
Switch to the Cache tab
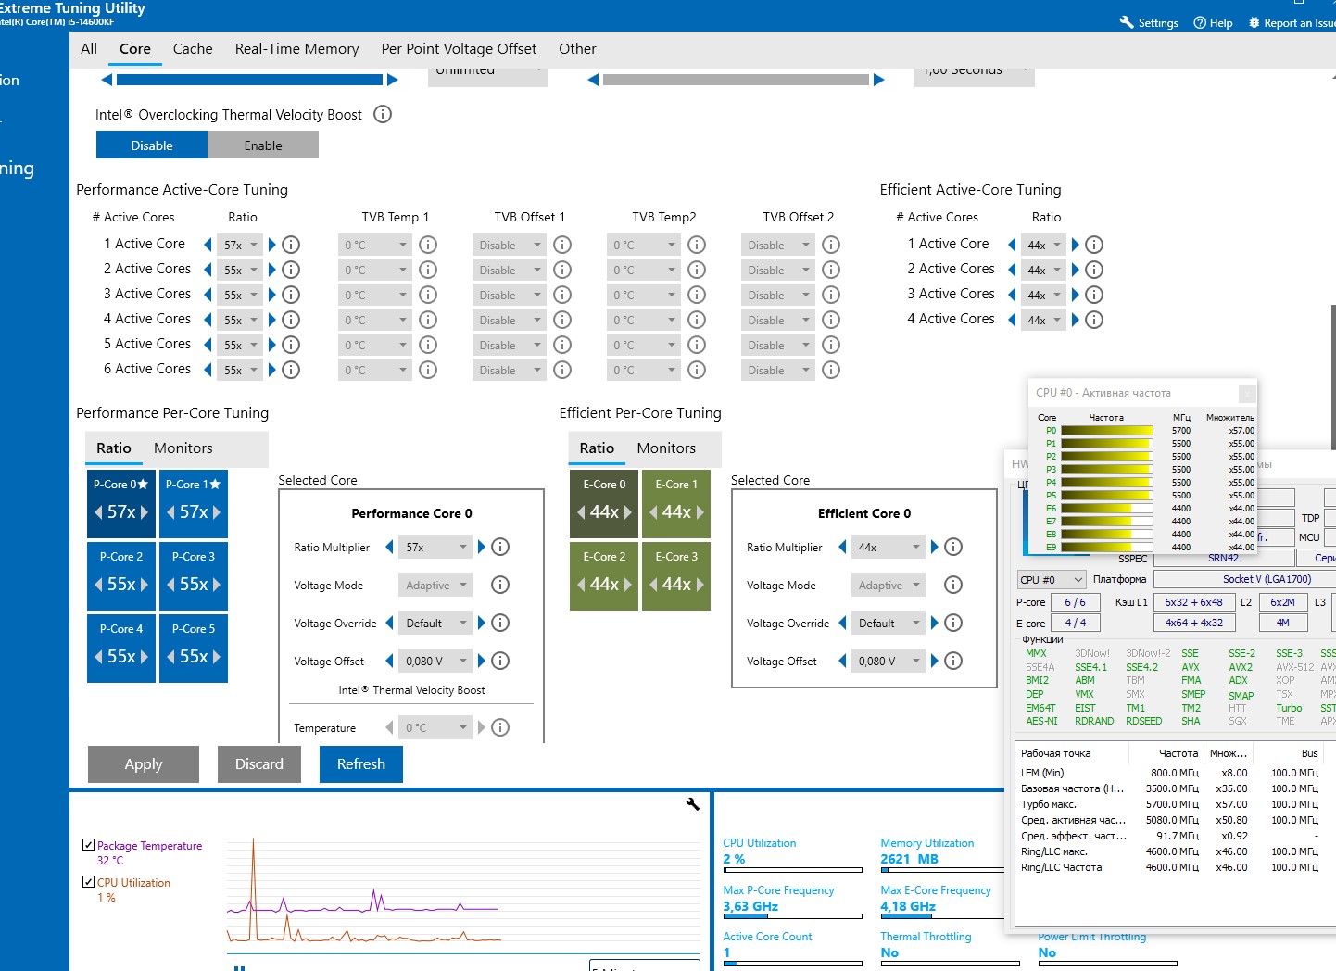click(x=193, y=49)
